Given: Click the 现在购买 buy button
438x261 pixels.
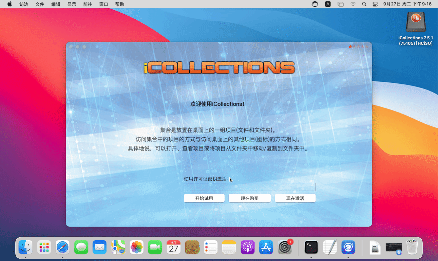Looking at the screenshot, I should point(250,198).
